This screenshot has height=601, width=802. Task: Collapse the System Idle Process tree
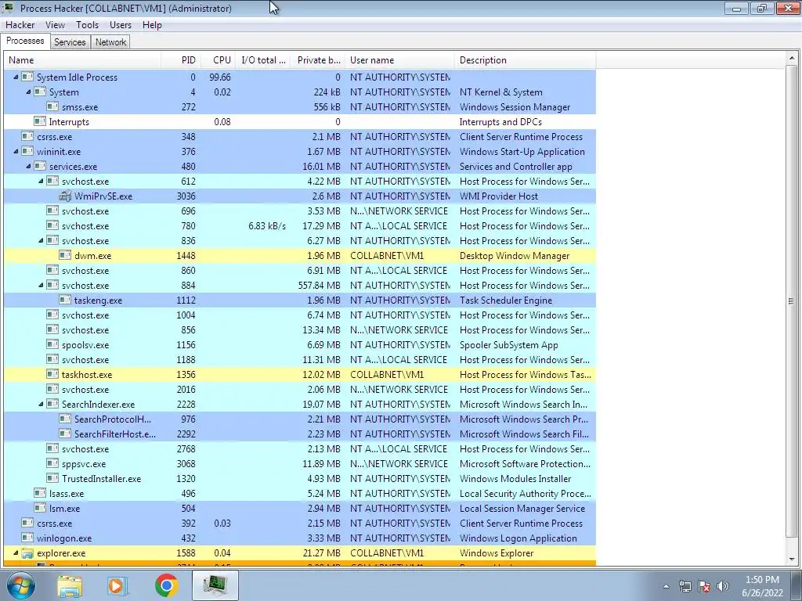(16, 77)
